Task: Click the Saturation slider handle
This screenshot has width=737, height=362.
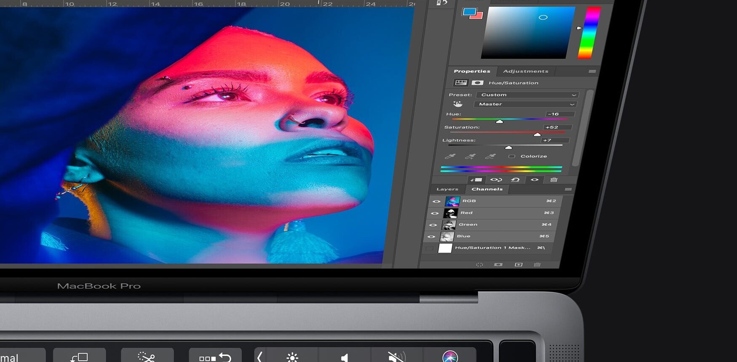Action: pyautogui.click(x=537, y=135)
